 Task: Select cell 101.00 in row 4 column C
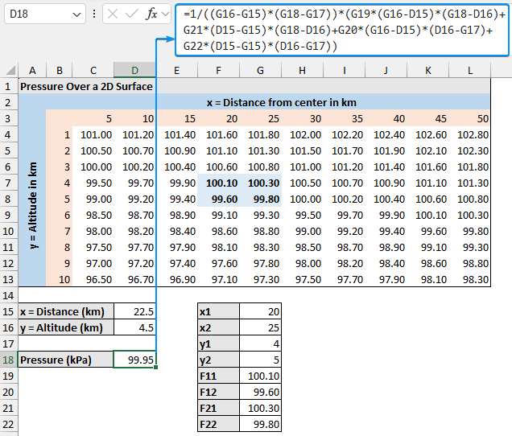93,134
